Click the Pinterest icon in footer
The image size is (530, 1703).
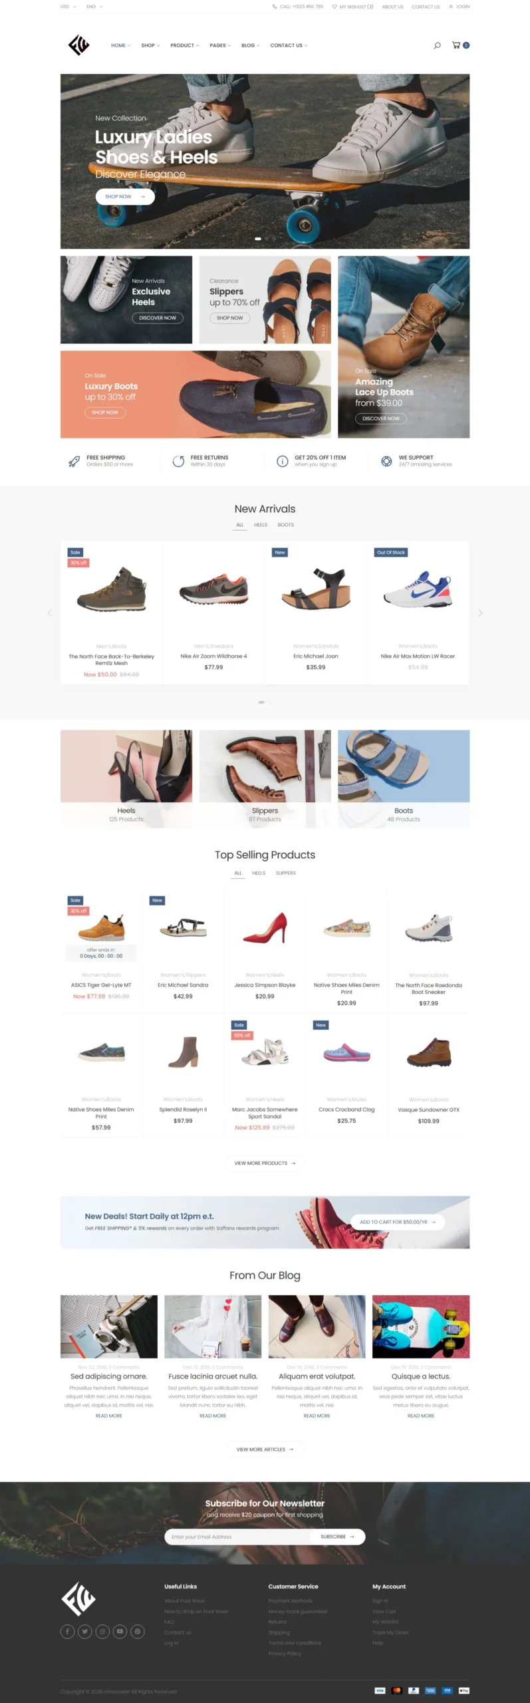point(137,1631)
